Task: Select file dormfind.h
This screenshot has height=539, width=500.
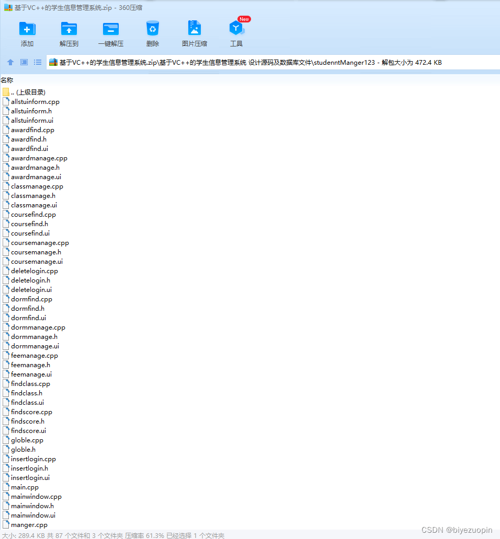Action: pyautogui.click(x=24, y=308)
